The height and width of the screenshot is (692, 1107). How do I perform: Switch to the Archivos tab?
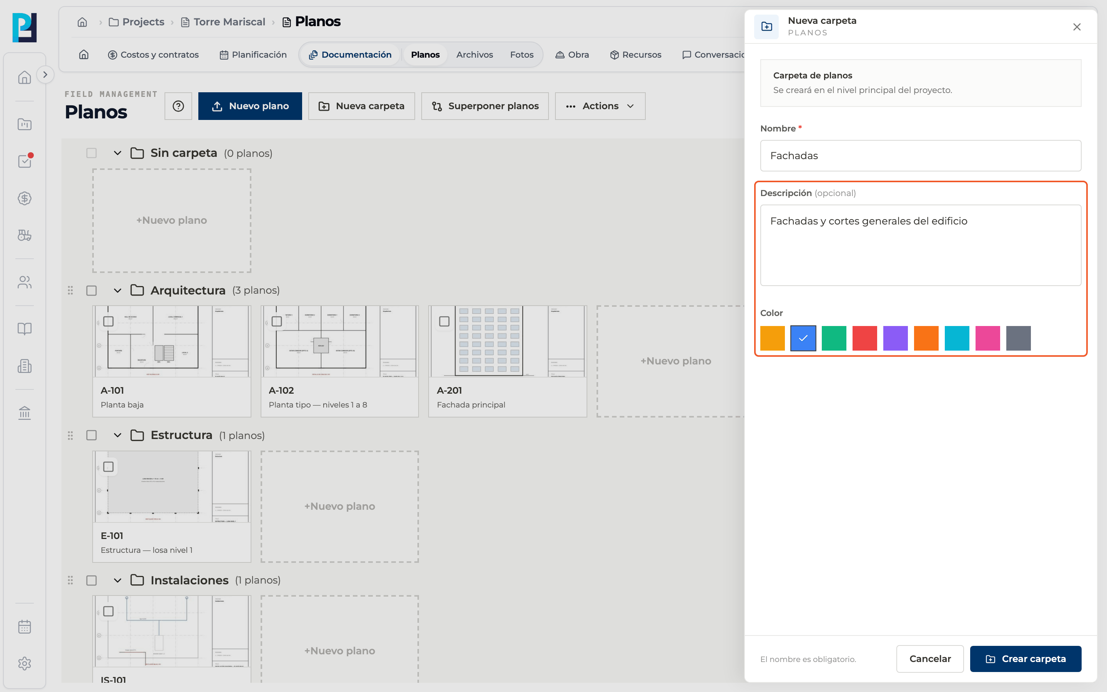point(474,55)
